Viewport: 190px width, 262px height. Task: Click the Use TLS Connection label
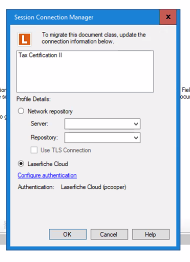tap(66, 150)
